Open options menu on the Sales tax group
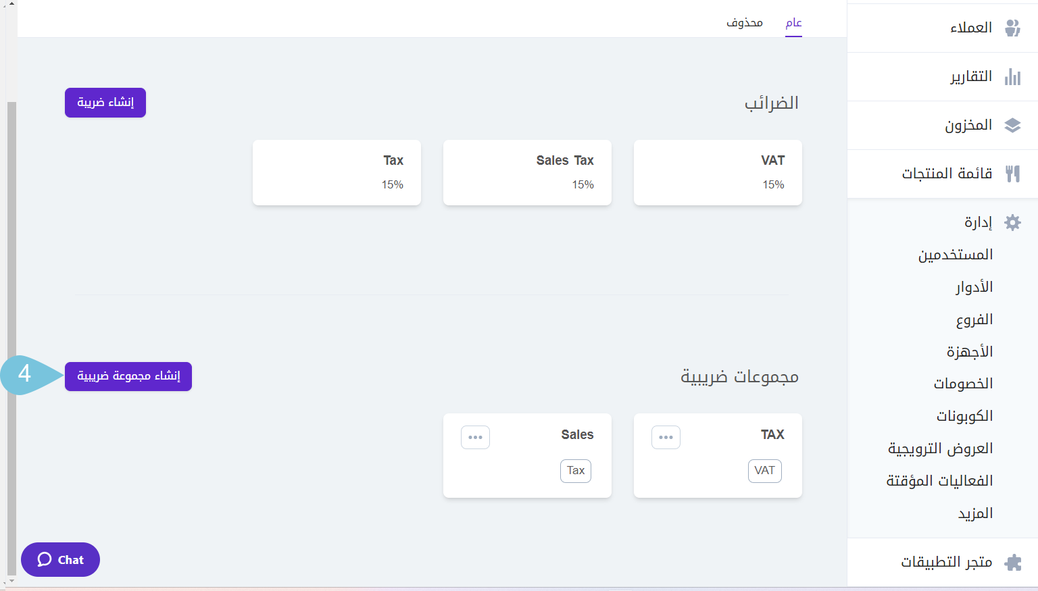 tap(475, 437)
